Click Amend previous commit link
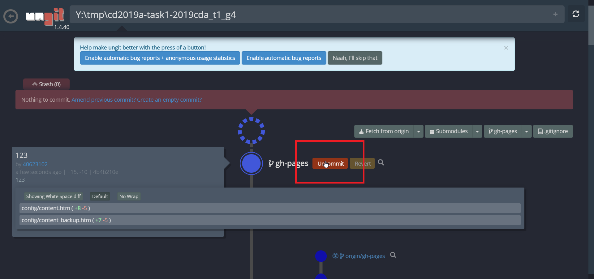This screenshot has width=594, height=279. pos(103,100)
